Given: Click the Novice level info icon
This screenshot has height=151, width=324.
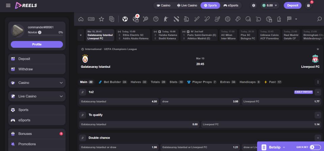Looking at the screenshot, I should pos(40,33).
